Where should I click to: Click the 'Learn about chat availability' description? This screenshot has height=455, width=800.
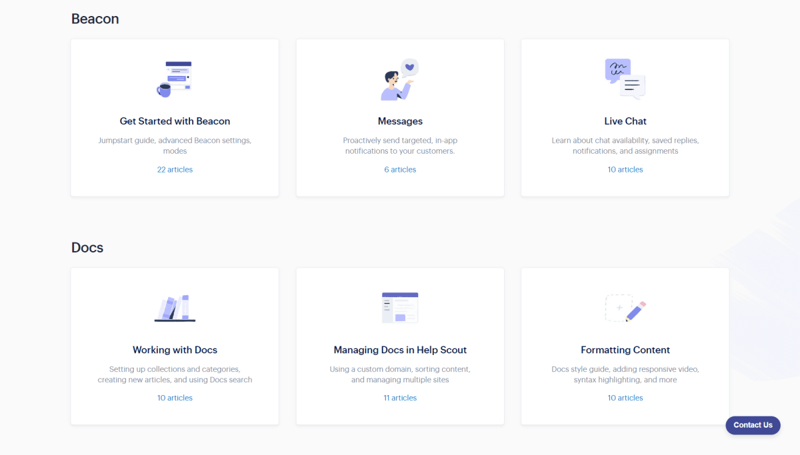coord(625,146)
